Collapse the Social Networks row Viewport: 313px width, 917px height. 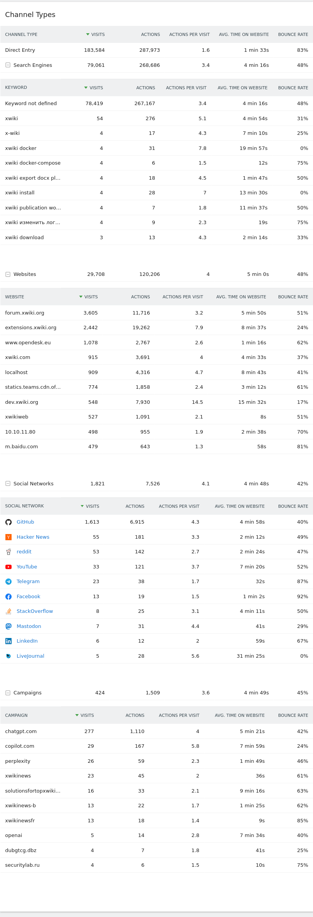pos(8,483)
